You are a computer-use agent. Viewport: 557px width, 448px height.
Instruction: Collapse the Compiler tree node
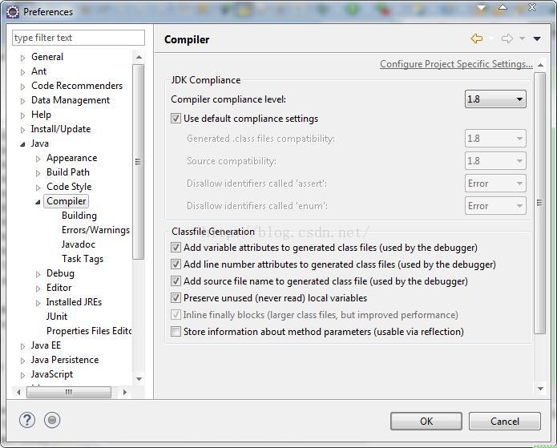click(38, 202)
